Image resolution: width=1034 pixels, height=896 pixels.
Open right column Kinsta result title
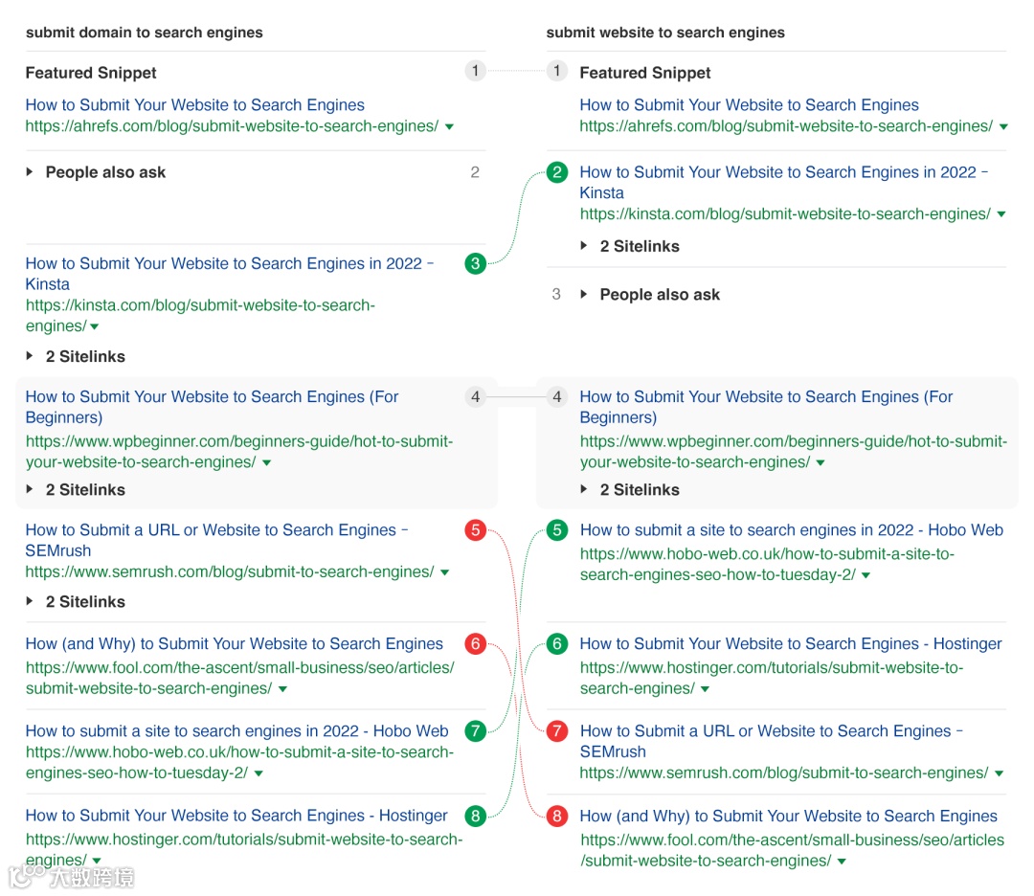coord(784,182)
